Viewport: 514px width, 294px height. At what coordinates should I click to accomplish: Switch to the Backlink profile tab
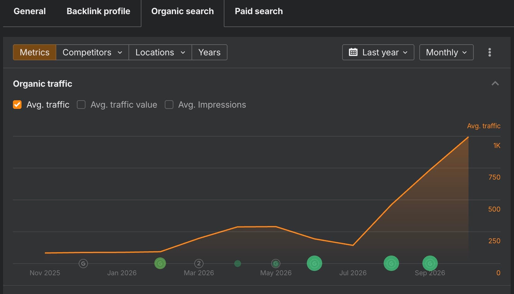pyautogui.click(x=98, y=11)
